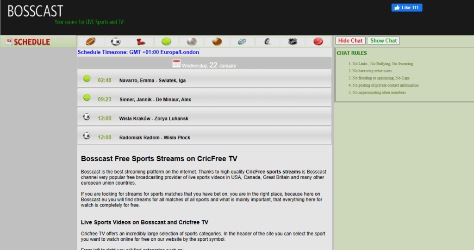Select the rugby ball category icon
Viewport: 474px width, 250px height.
point(242,41)
